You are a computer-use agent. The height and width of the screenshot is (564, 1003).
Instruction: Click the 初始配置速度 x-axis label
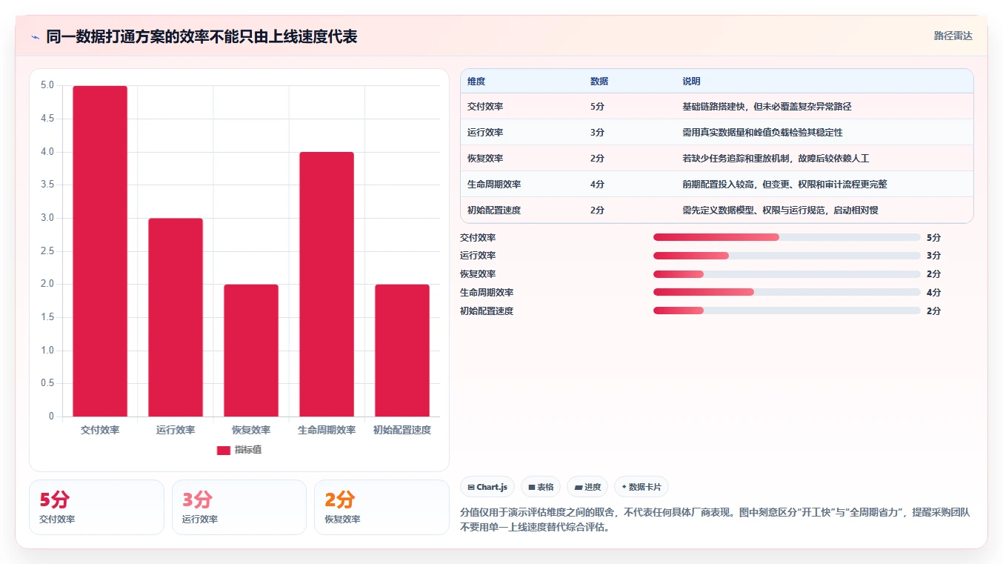(x=402, y=430)
